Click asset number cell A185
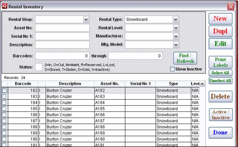Viewport: 239px width, 147px height. click(110, 109)
